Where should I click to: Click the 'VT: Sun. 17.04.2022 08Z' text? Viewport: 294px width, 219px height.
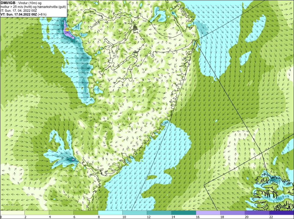point(19,14)
